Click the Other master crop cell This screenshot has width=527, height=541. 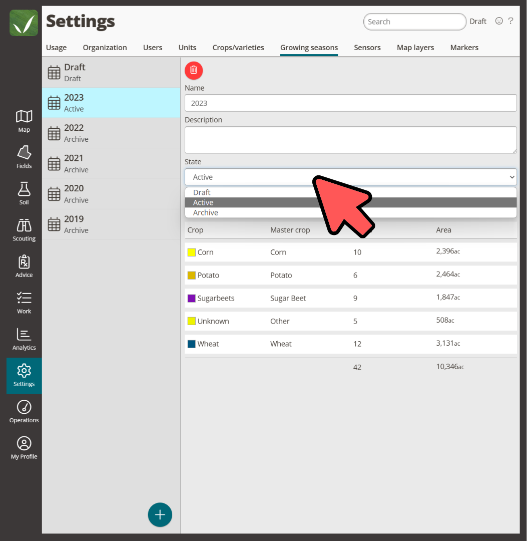280,321
